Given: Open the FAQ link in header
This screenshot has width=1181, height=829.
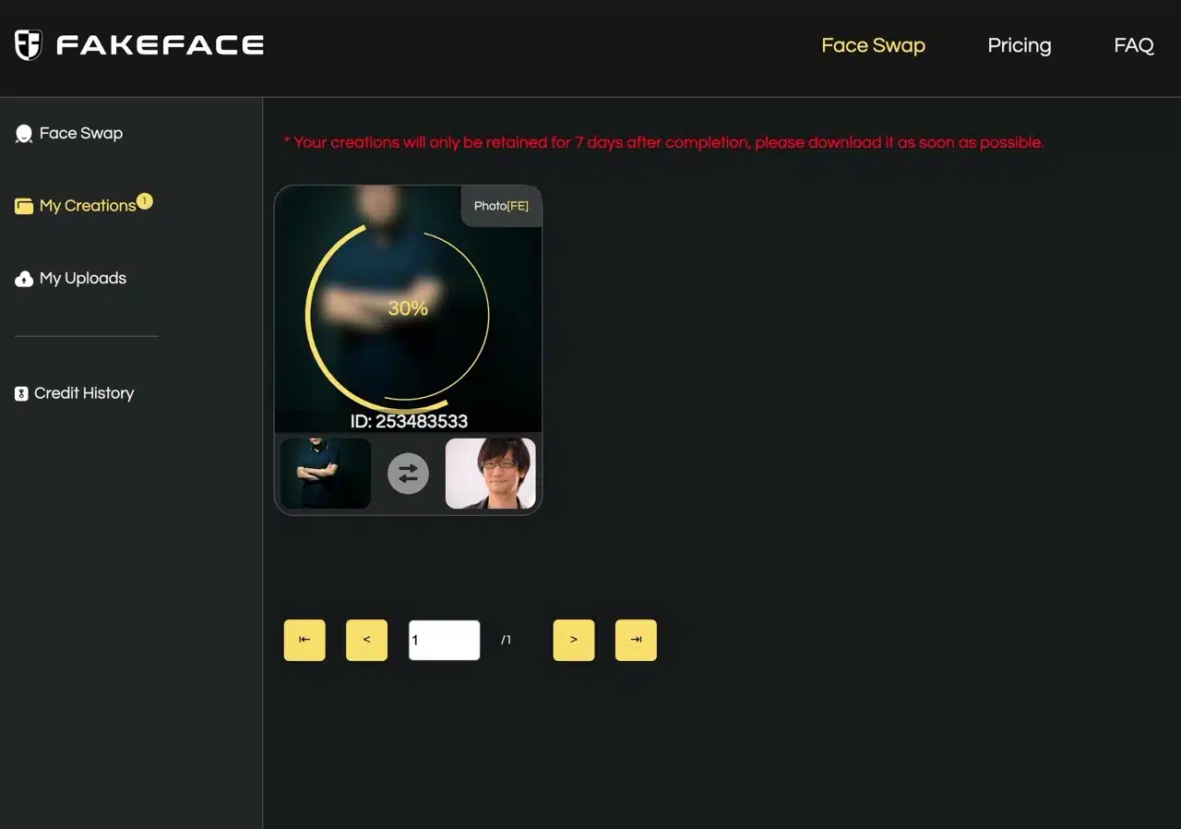Looking at the screenshot, I should (x=1133, y=45).
